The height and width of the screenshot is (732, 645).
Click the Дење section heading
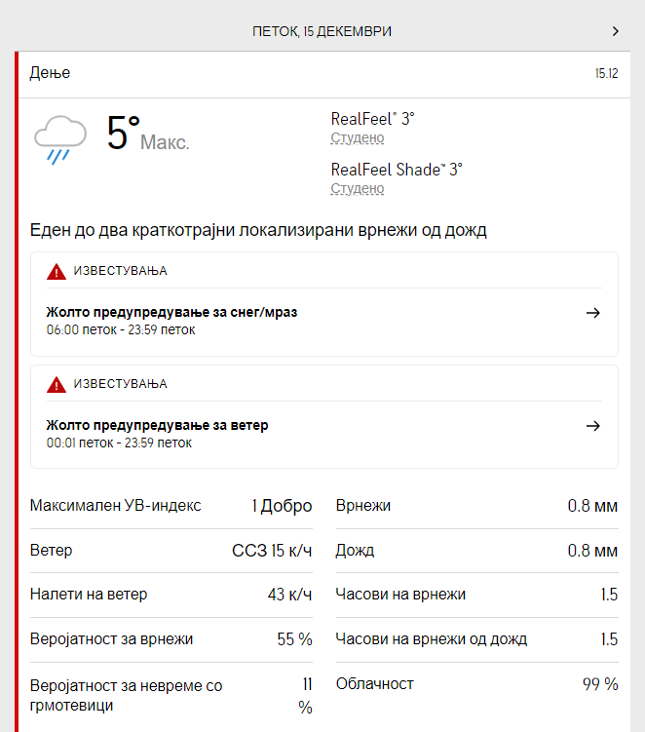tap(50, 73)
